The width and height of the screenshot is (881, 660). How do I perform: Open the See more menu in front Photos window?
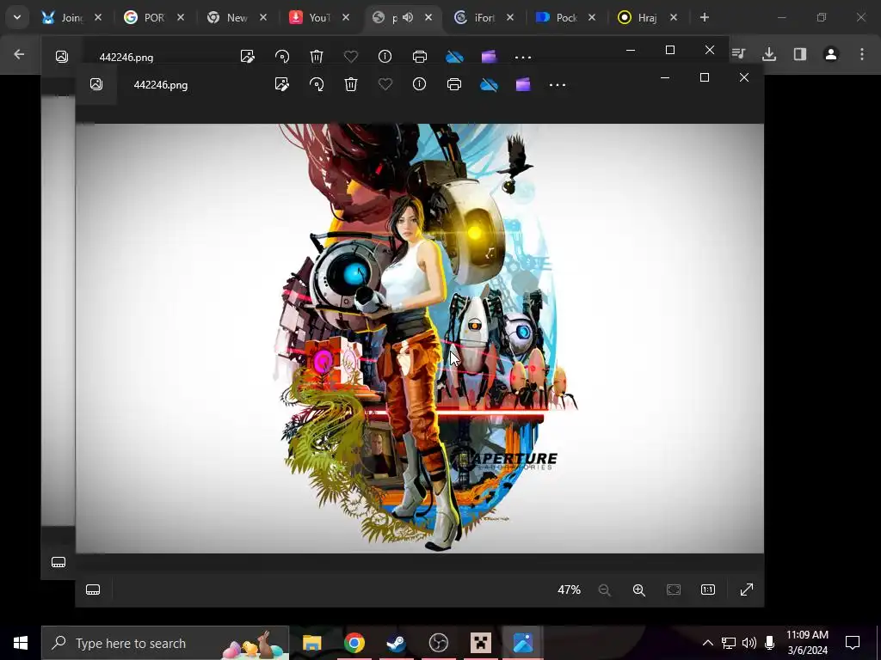click(558, 85)
